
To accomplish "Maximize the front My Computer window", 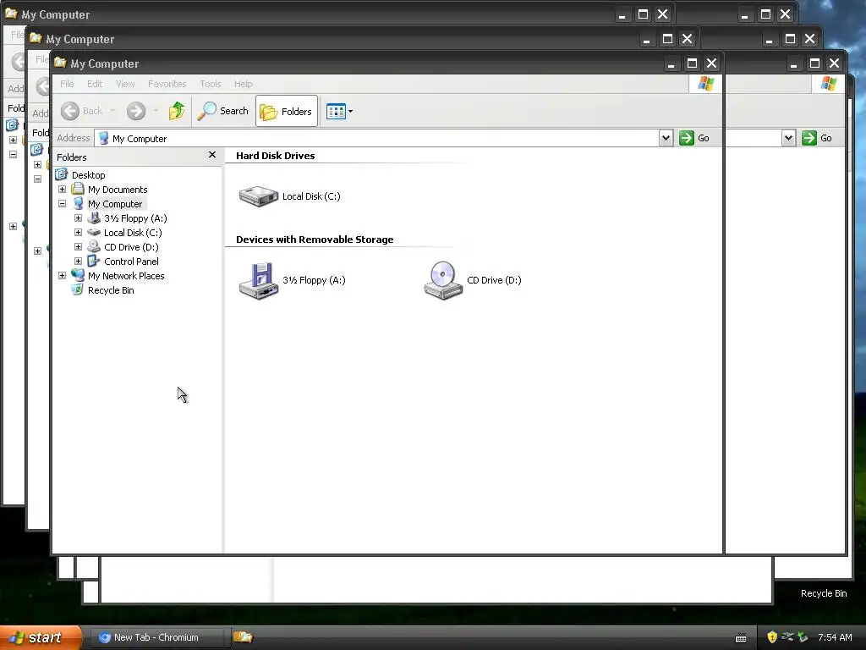I will tap(692, 63).
